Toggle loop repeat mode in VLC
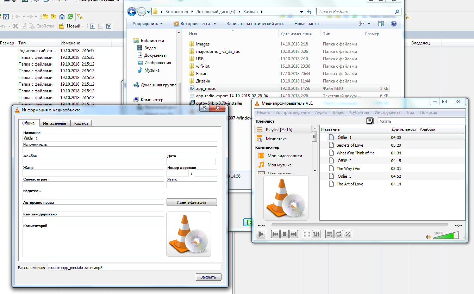The height and width of the screenshot is (294, 474). coord(339,234)
